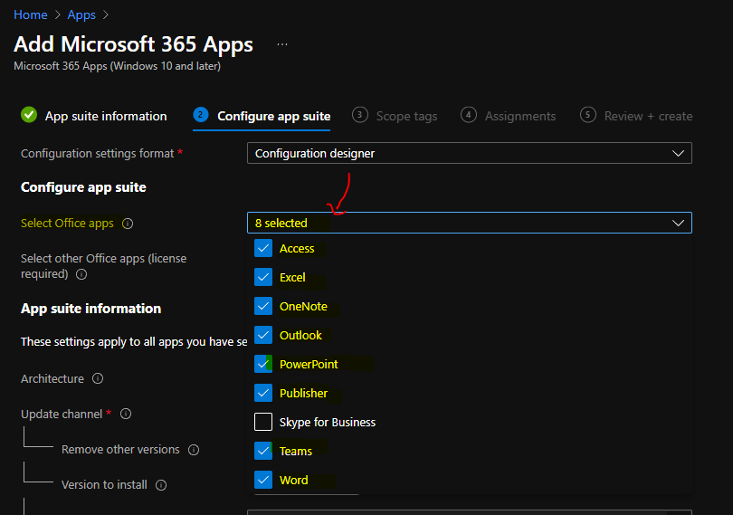Click green check icon for App suite information
The width and height of the screenshot is (733, 515).
(x=29, y=115)
